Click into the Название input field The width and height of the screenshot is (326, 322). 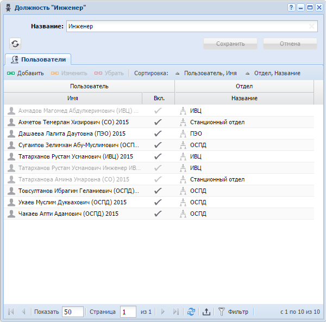click(x=192, y=26)
